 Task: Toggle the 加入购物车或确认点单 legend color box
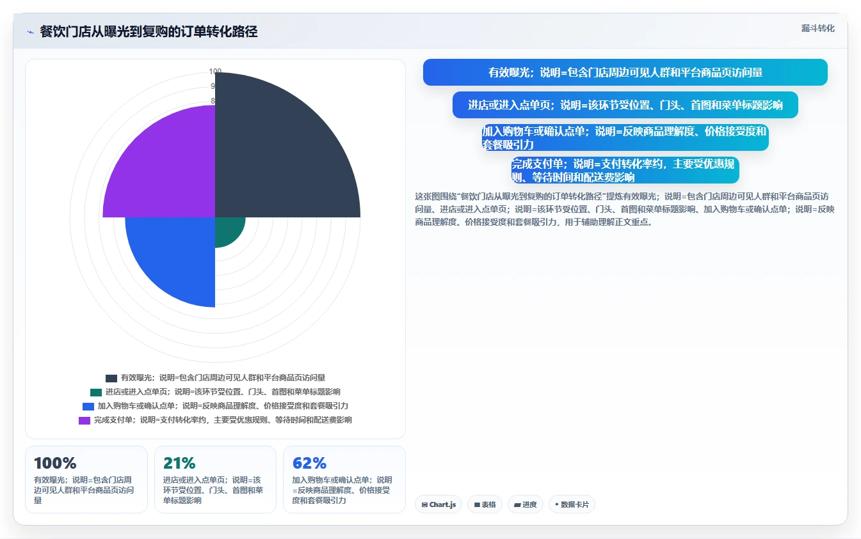88,407
